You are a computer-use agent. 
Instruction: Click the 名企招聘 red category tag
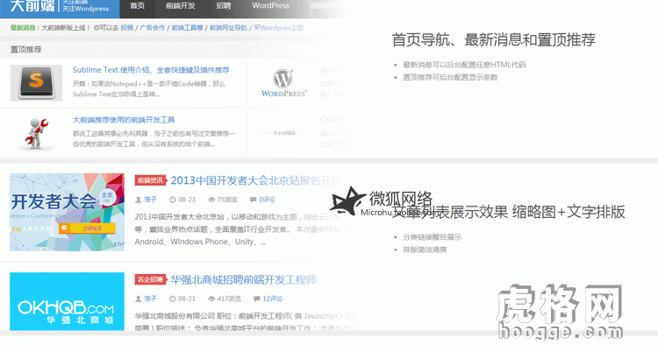tap(150, 279)
